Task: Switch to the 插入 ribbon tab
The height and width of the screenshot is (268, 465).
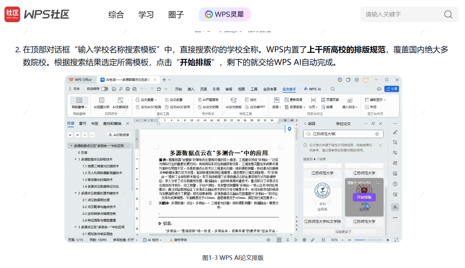Action: (x=191, y=89)
